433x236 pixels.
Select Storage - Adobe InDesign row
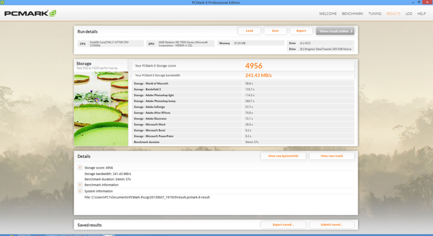[243, 107]
